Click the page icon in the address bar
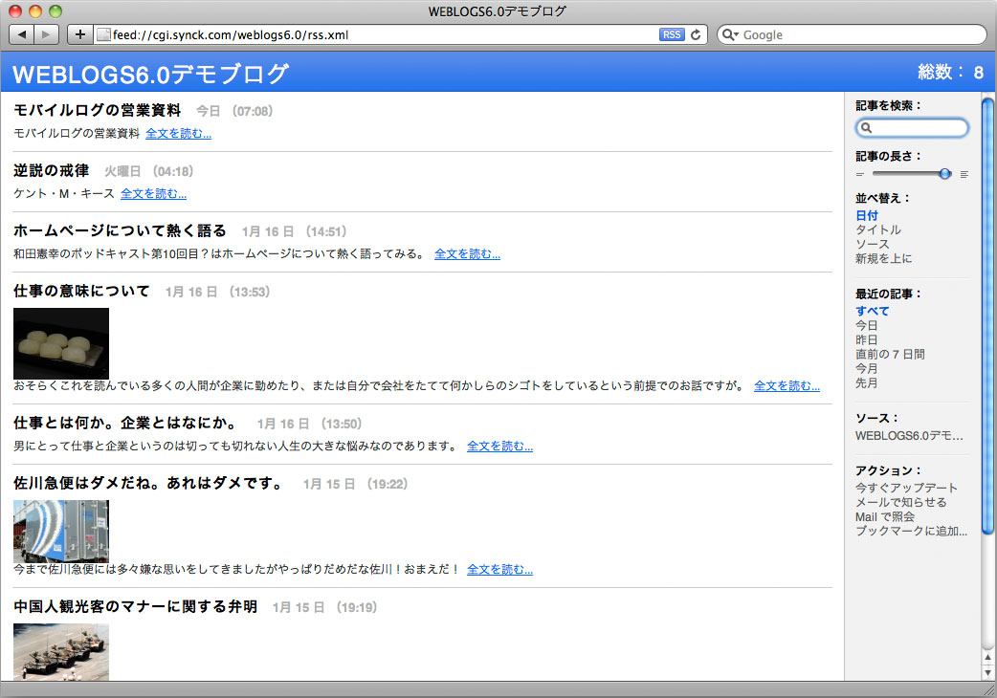 (103, 34)
